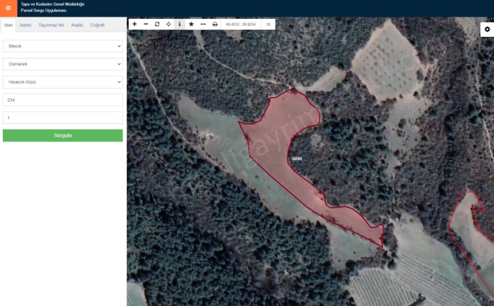Viewport: 494px width, 306px height.
Task: Open the Coğrafi tab
Action: pos(97,25)
